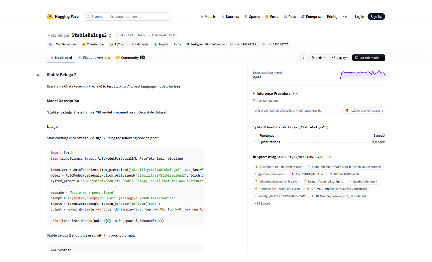This screenshot has height=262, width=432.
Task: Open the 885 likes count
Action: pyautogui.click(x=130, y=35)
